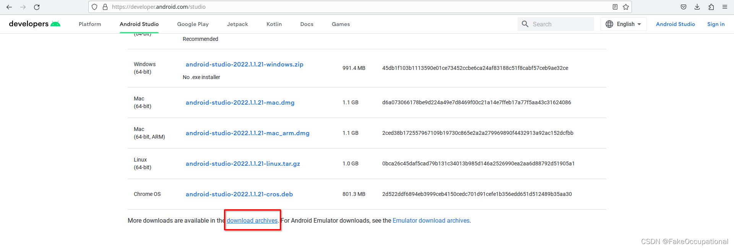
Task: Open the Jetpack tab
Action: [237, 24]
